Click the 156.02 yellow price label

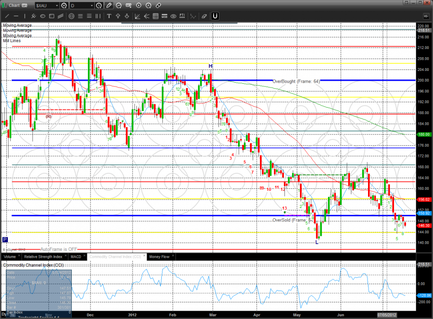point(423,200)
